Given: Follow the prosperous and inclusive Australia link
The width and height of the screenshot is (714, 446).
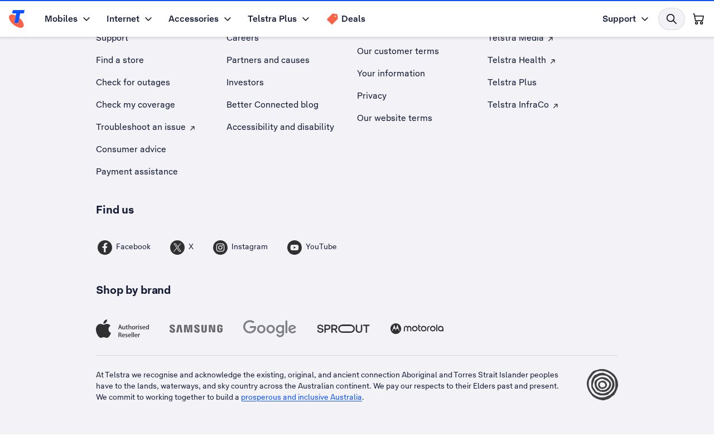Looking at the screenshot, I should click(x=301, y=397).
